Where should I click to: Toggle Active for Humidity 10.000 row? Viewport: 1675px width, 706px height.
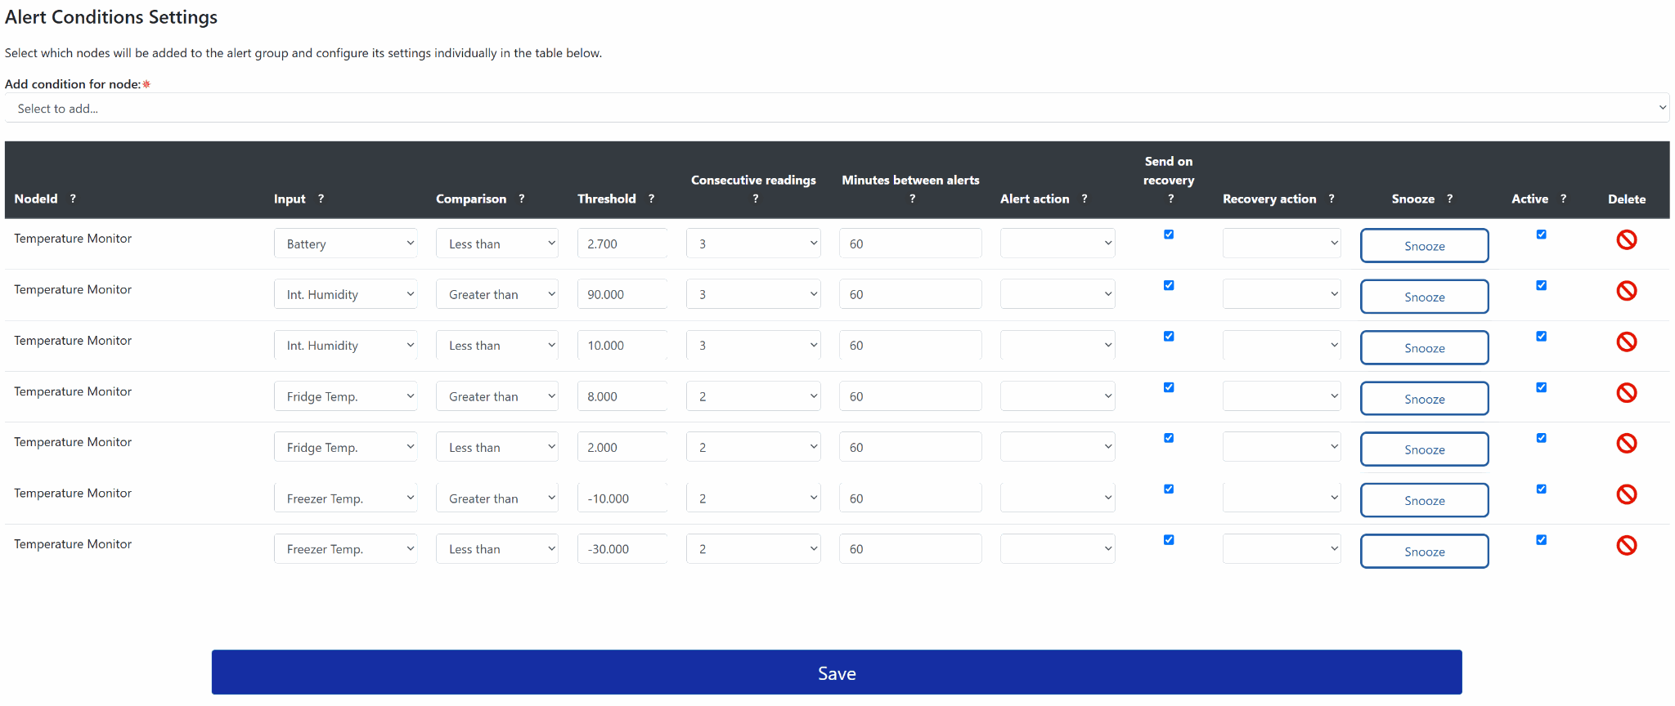click(x=1541, y=336)
